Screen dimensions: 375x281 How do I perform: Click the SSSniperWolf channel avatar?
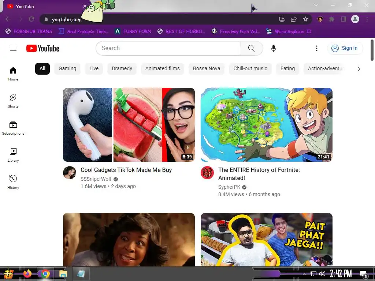coord(70,173)
